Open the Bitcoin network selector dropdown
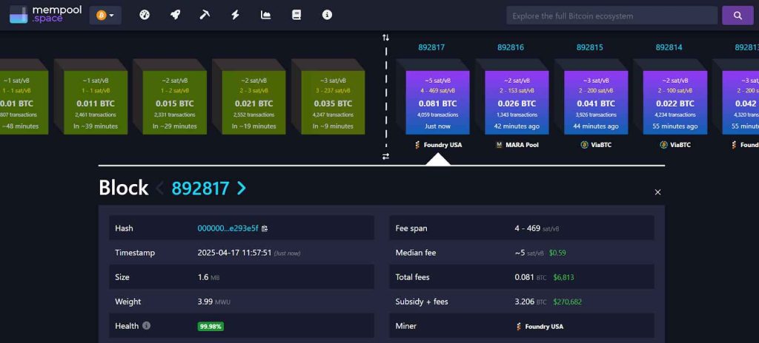Screen dimensions: 759x343 coord(105,15)
